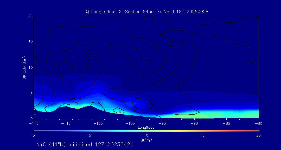Click 'NYC (41°N) Initialized 12Z 20250926' footer text
The height and width of the screenshot is (150, 281).
point(85,145)
